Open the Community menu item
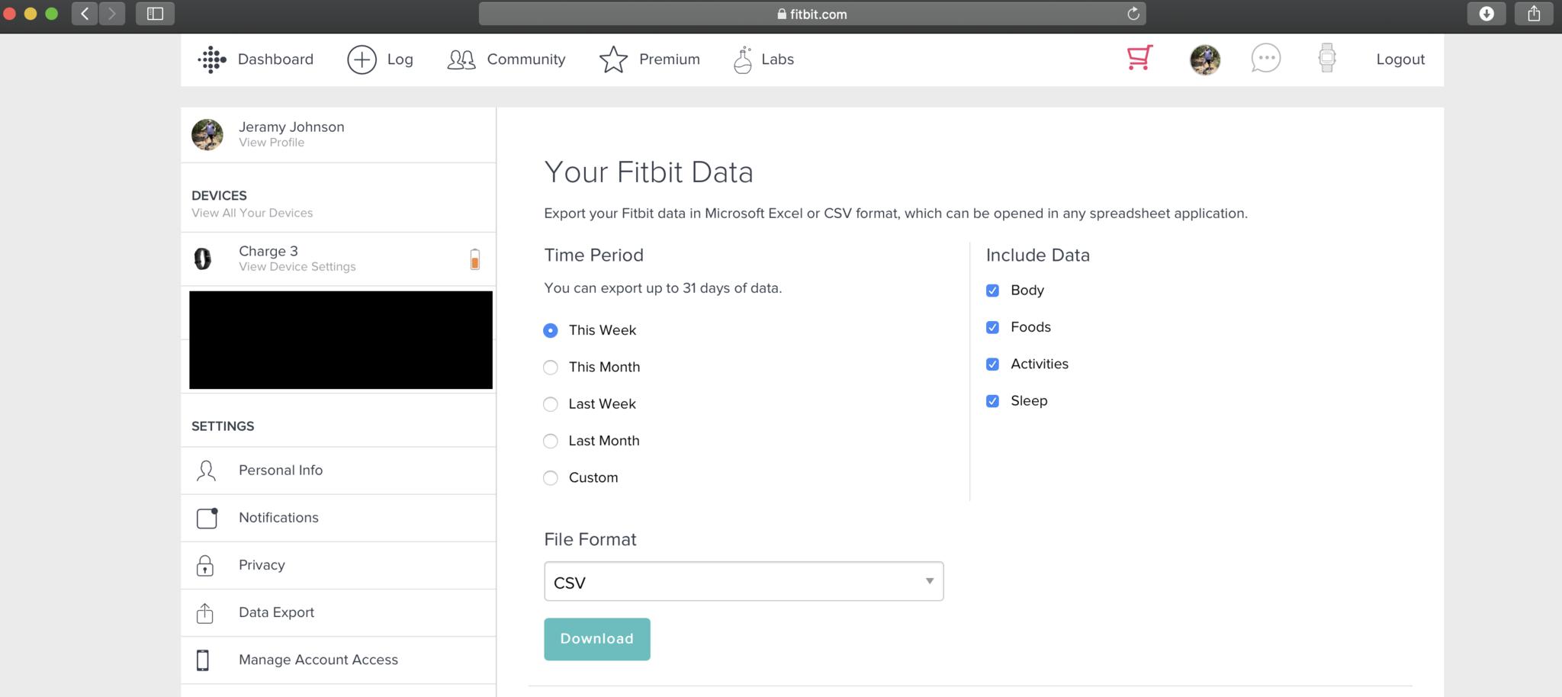 (526, 59)
